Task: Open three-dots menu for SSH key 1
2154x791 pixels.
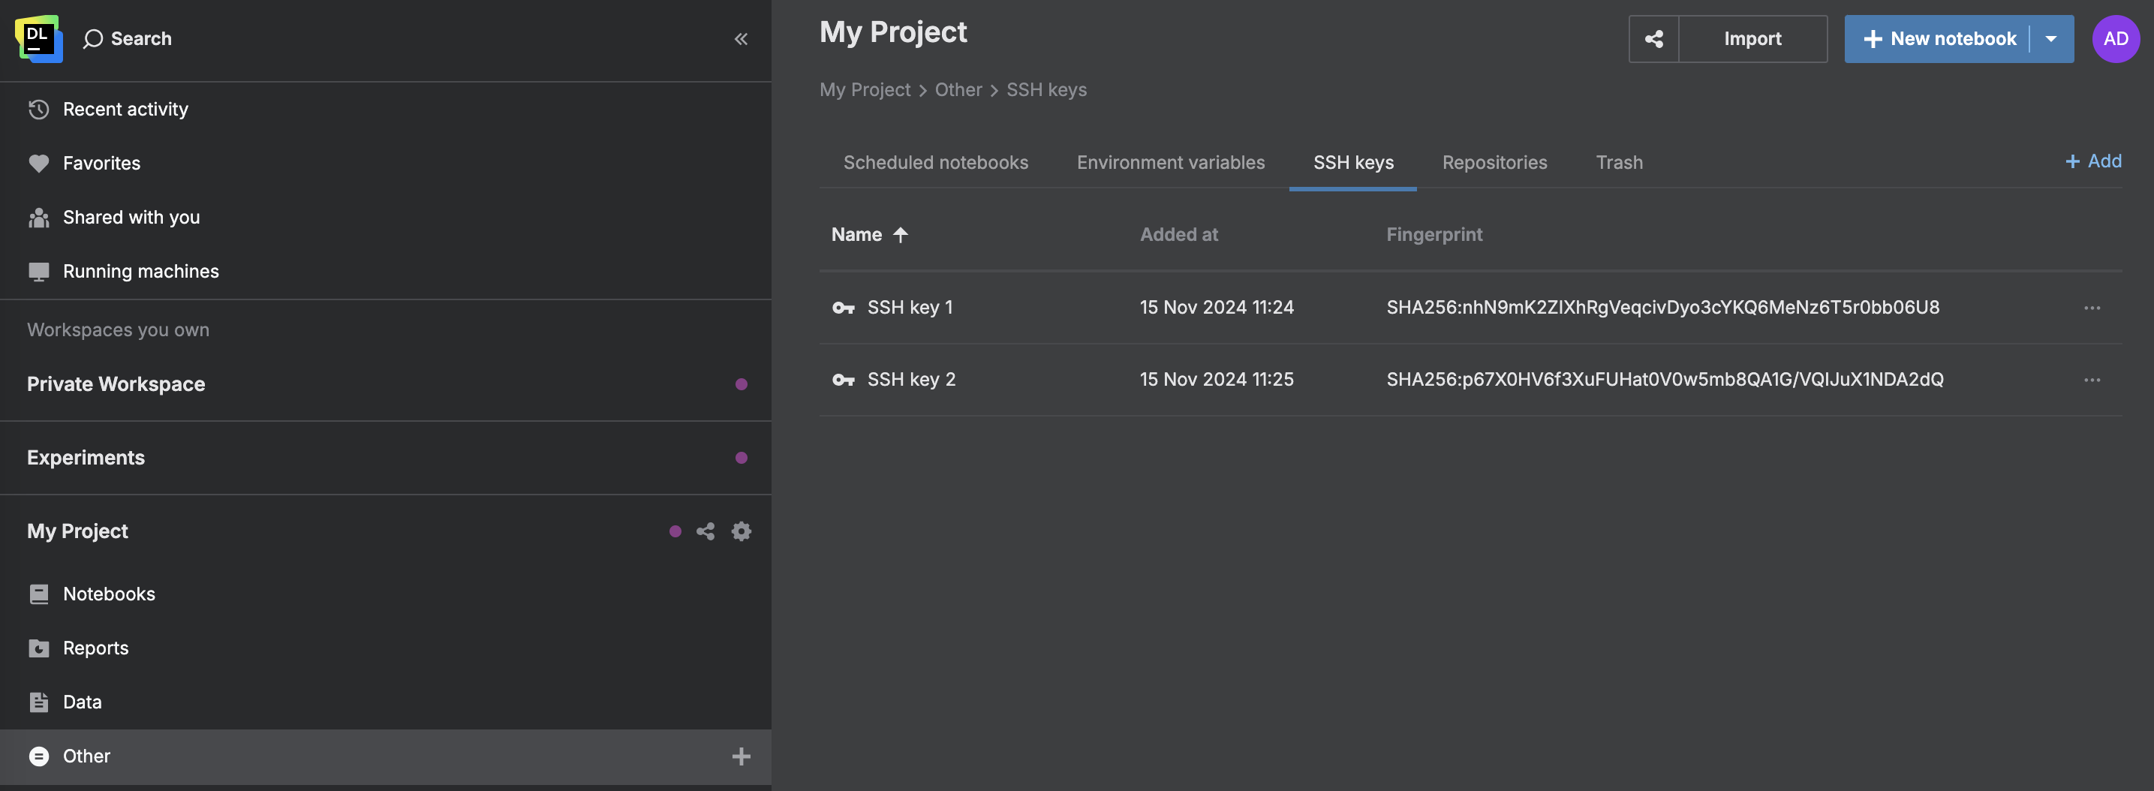Action: (x=2091, y=308)
